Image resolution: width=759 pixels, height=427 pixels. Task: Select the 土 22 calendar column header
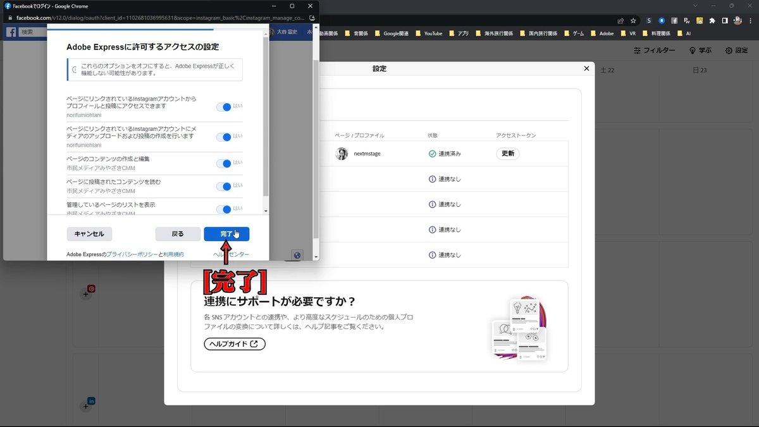tap(607, 70)
